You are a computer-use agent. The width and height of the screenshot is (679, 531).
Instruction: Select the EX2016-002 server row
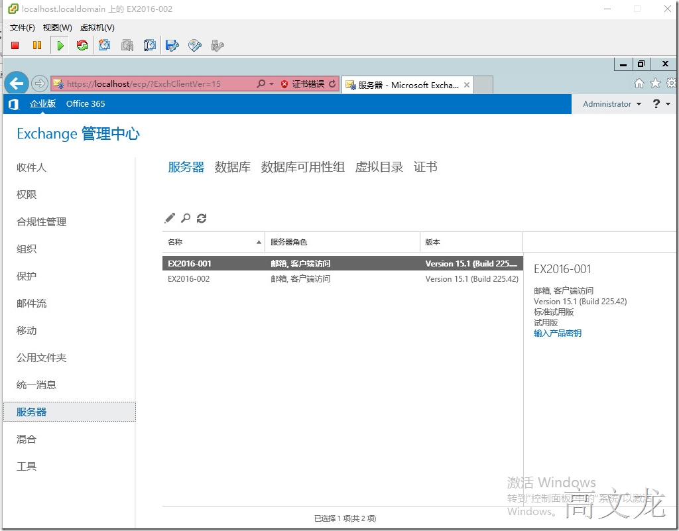click(343, 279)
